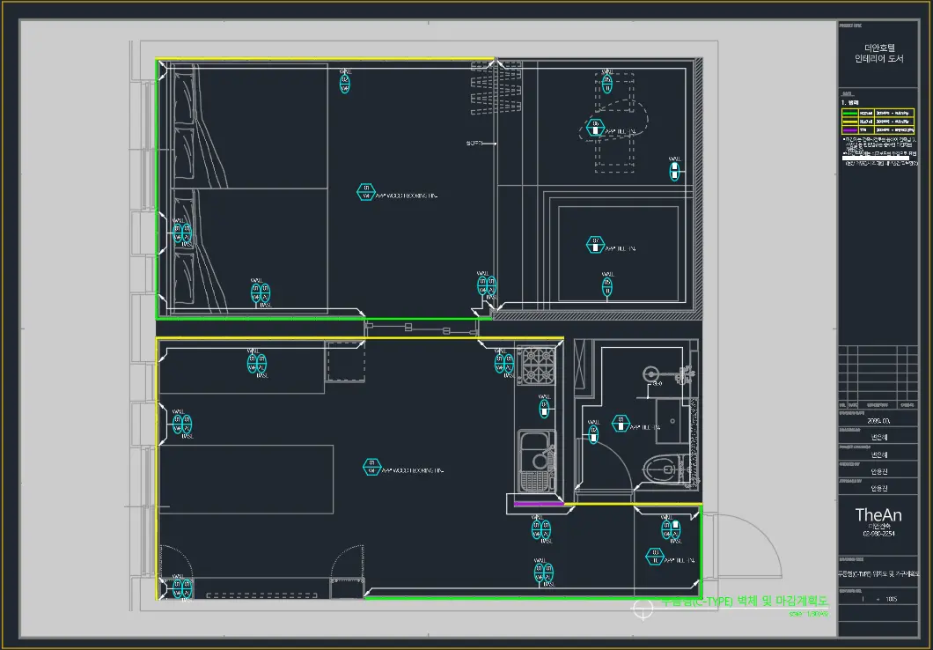
Task: Select the toilet symbol in the lower bathroom
Action: pos(665,469)
